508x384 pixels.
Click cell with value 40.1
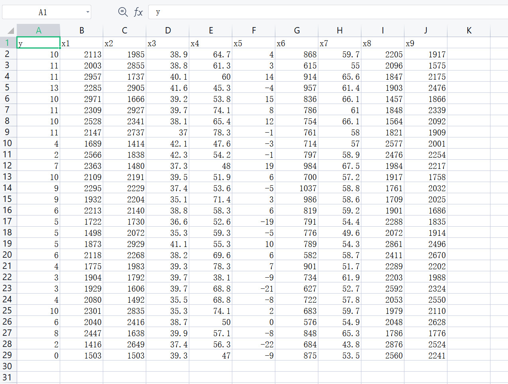(x=168, y=76)
